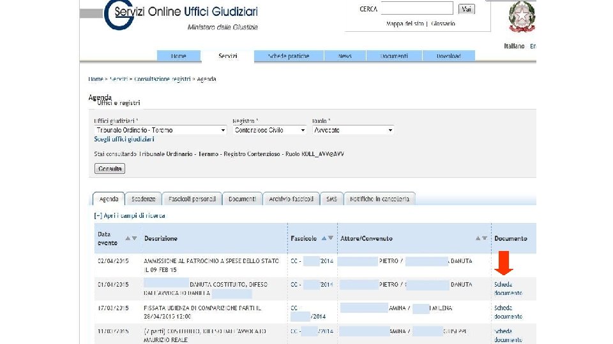This screenshot has height=344, width=613.
Task: Open Scheda documento for 11/03/2015 row
Action: (x=508, y=336)
